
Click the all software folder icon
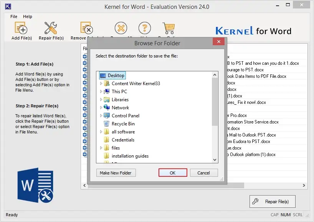point(107,132)
